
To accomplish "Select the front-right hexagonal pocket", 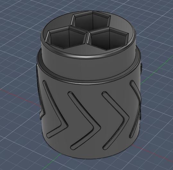I will [x=108, y=39].
